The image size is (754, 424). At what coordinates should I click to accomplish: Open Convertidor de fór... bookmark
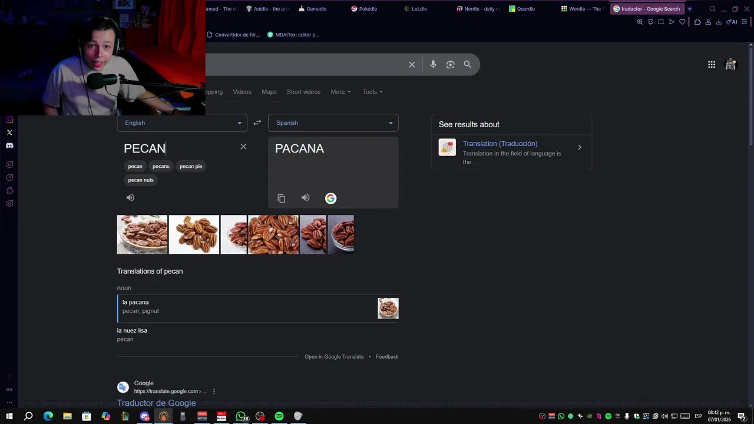233,35
